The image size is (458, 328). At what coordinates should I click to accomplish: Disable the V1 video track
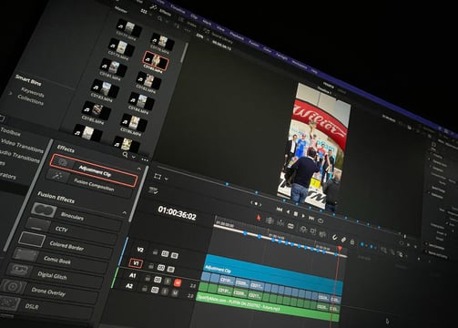click(x=170, y=270)
